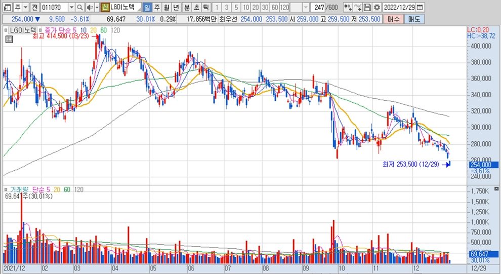Screen dimensions: 501x274
Task: Click the add line indicator icon
Action: (x=357, y=8)
